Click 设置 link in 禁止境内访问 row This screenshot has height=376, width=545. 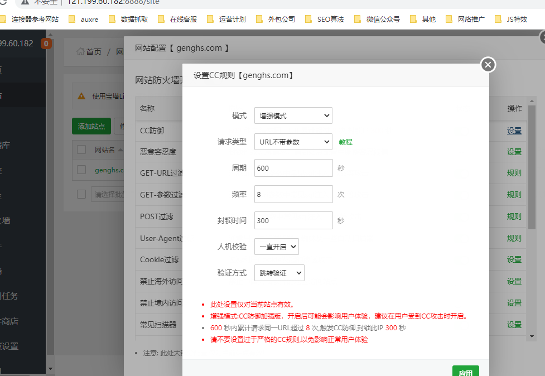click(x=514, y=303)
